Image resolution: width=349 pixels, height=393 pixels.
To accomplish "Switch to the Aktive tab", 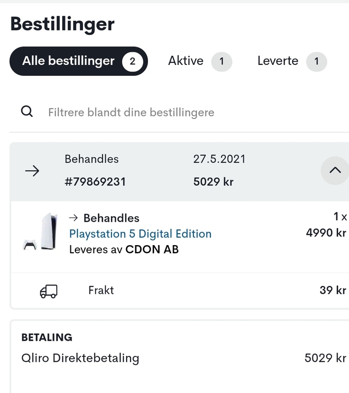I will (186, 61).
